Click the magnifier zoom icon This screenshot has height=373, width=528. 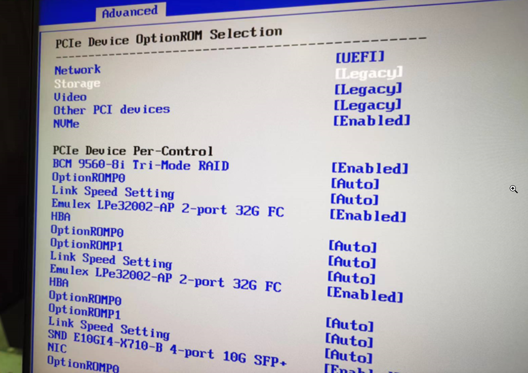tap(513, 189)
